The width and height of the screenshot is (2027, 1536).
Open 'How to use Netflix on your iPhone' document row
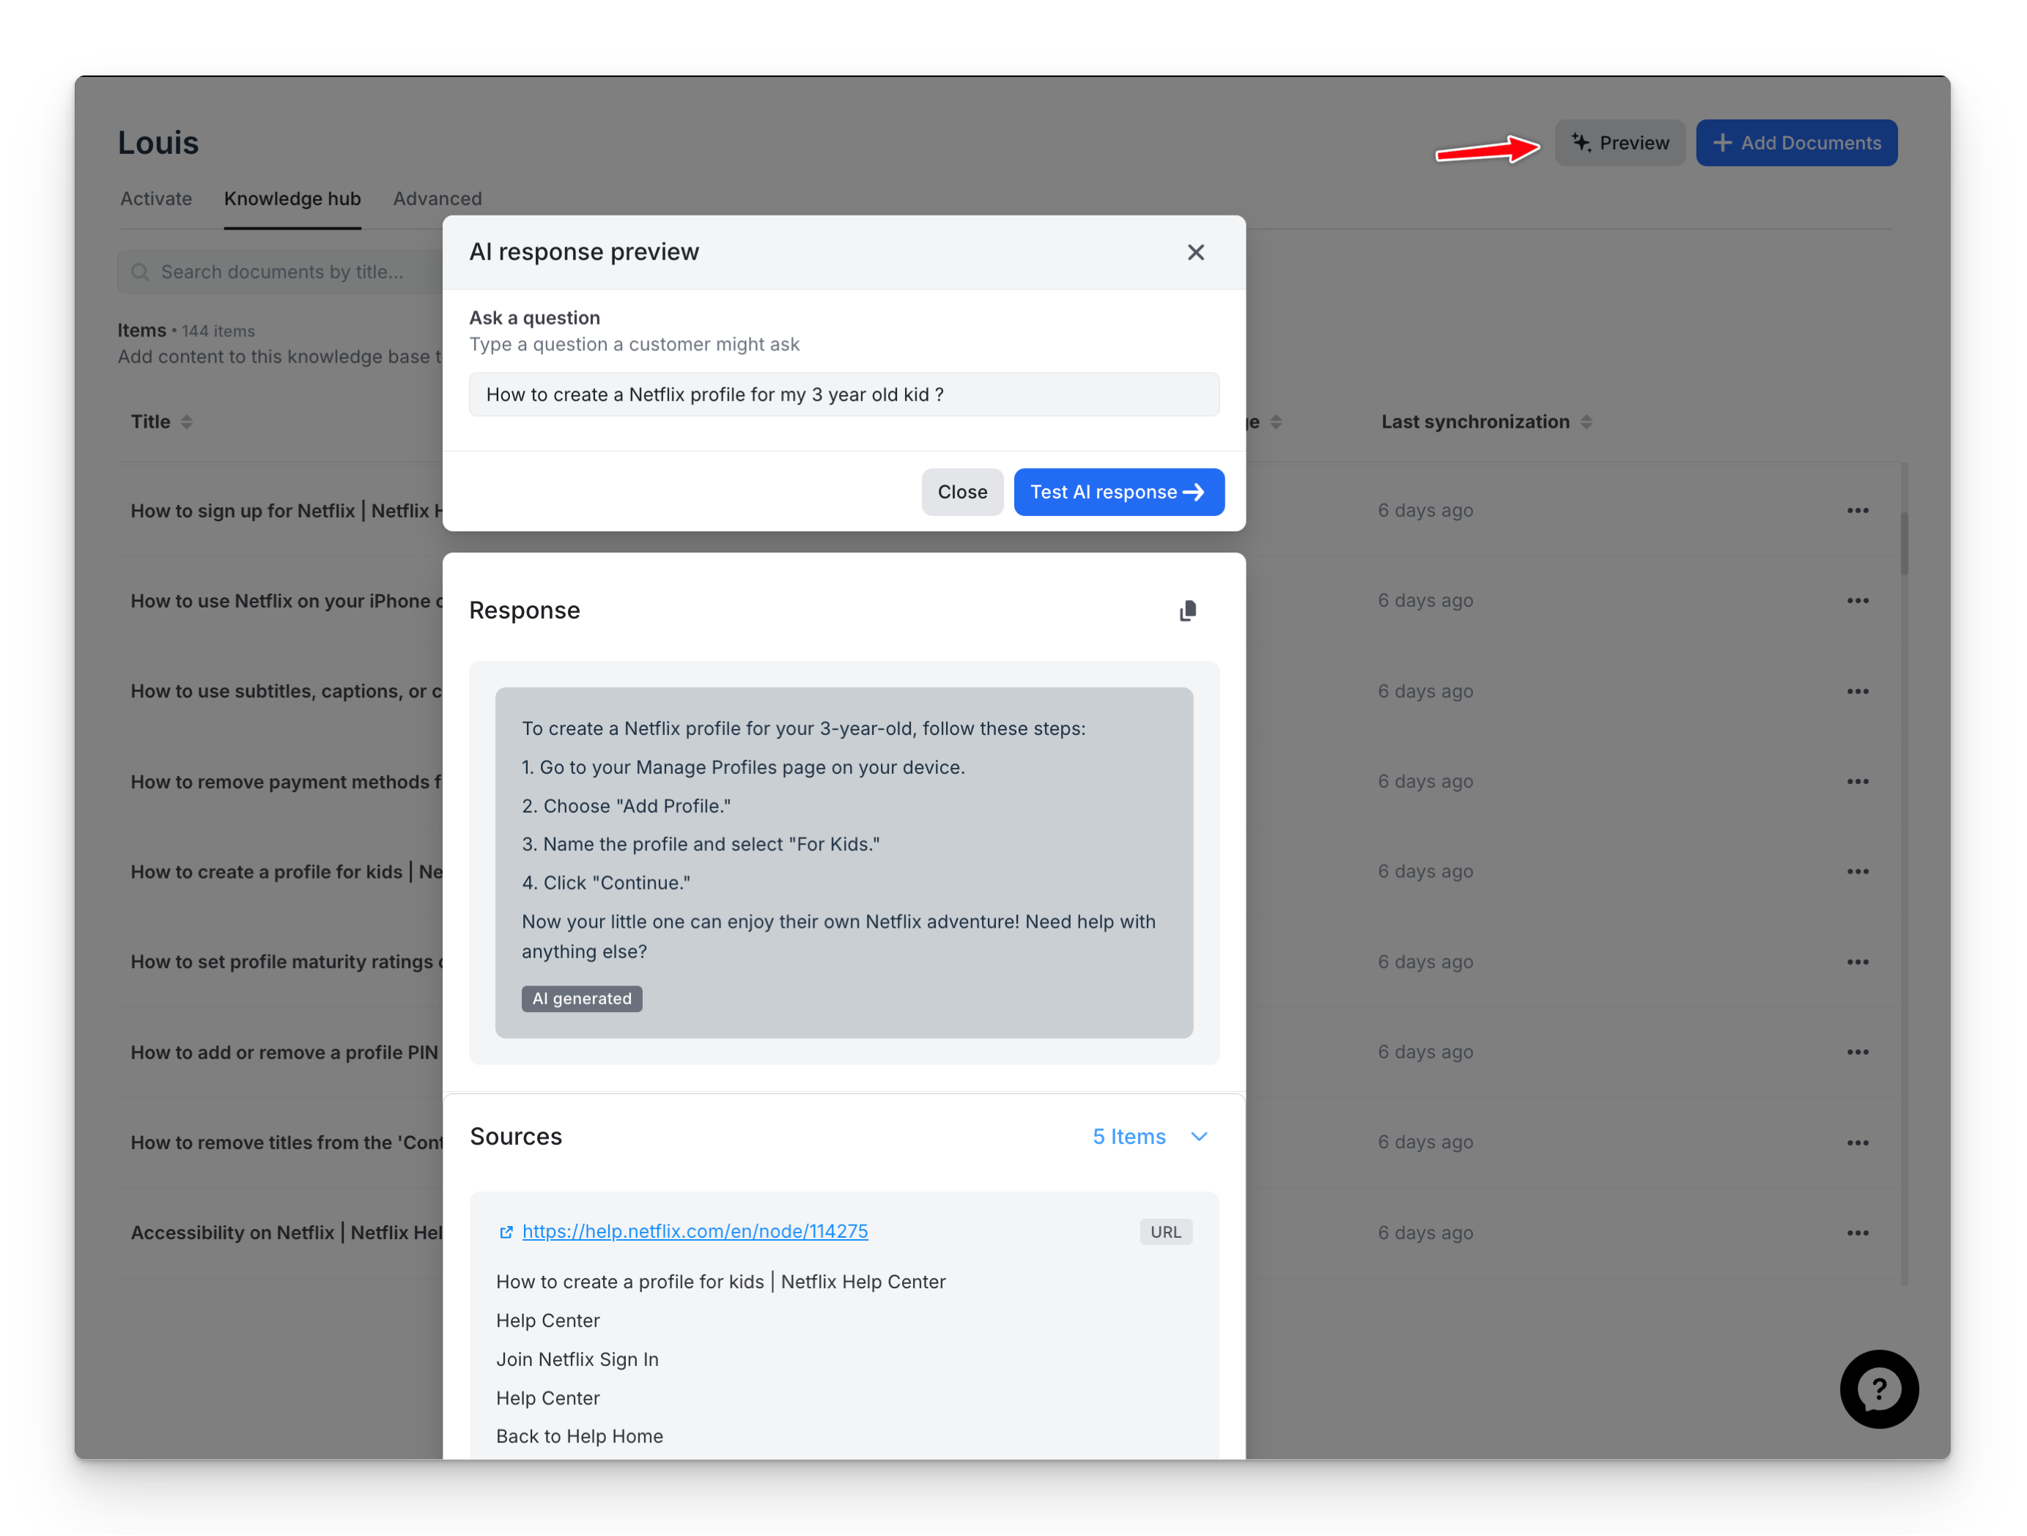pyautogui.click(x=287, y=600)
